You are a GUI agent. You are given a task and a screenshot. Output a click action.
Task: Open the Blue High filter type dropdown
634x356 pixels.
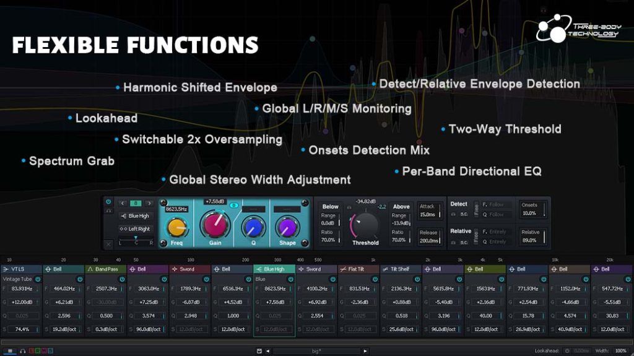click(136, 216)
